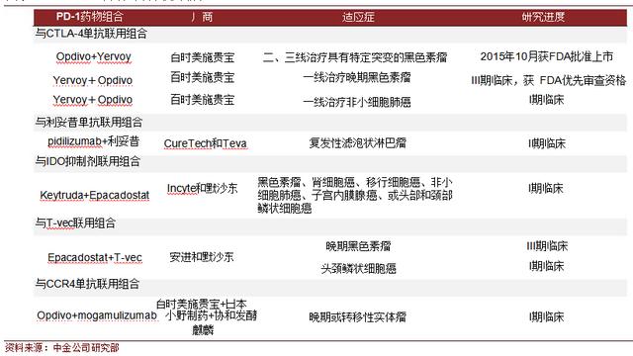Select the 与利妥昔单抗联用组合 section row
633x356 pixels.
pyautogui.click(x=330, y=123)
